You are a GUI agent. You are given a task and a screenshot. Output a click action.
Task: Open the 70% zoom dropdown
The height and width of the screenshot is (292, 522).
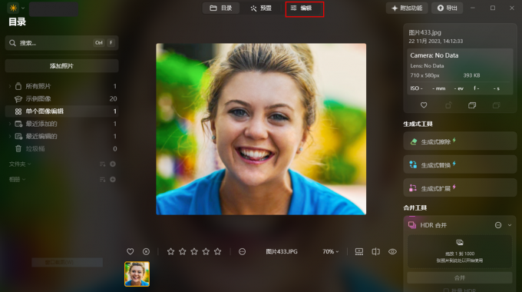tap(330, 251)
